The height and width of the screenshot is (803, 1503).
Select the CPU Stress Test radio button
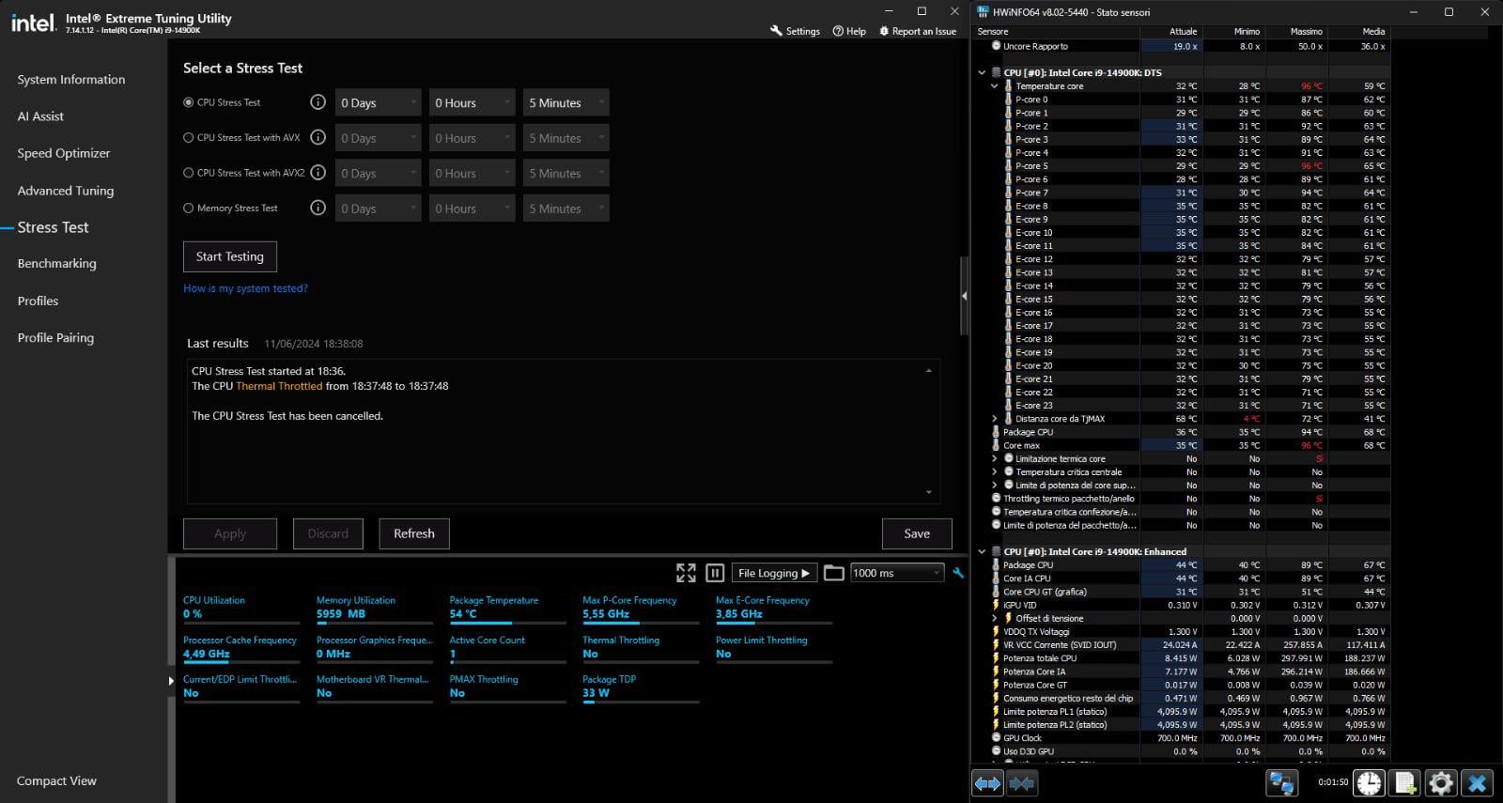[x=189, y=102]
